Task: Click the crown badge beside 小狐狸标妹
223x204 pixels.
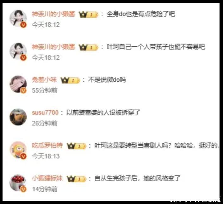Action: point(77,179)
